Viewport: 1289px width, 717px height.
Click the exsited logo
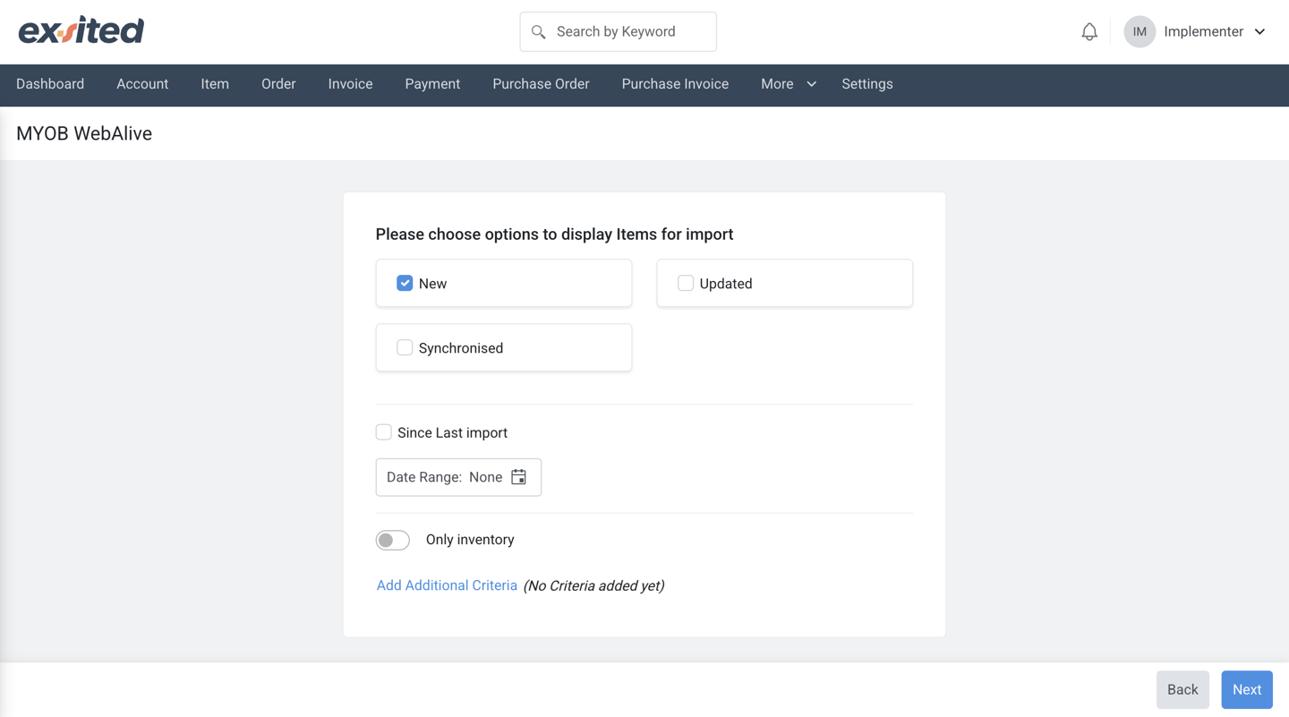[81, 30]
